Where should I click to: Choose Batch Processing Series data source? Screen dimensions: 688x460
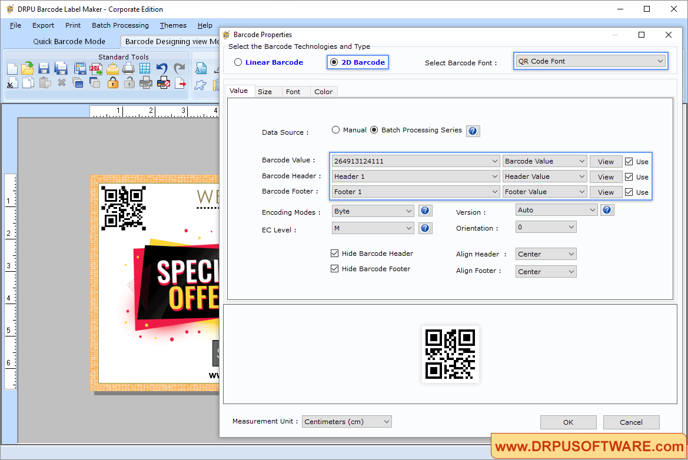pos(374,130)
